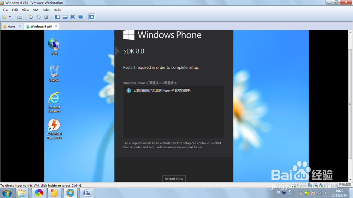
Task: Open the Tabs menu
Action: [46, 10]
